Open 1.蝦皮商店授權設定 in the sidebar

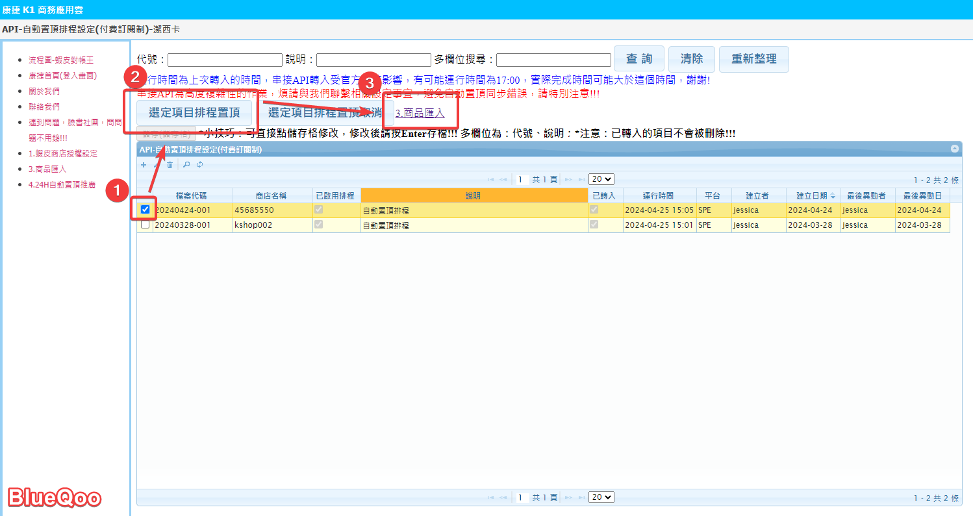[62, 154]
